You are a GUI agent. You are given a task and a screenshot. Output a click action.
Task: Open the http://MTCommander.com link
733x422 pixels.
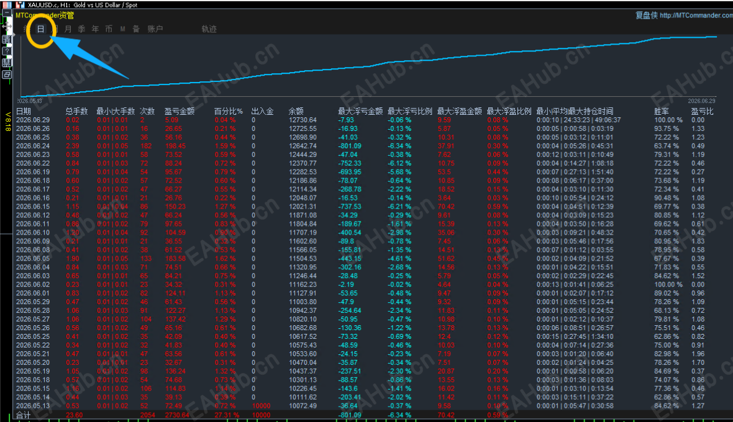point(696,16)
